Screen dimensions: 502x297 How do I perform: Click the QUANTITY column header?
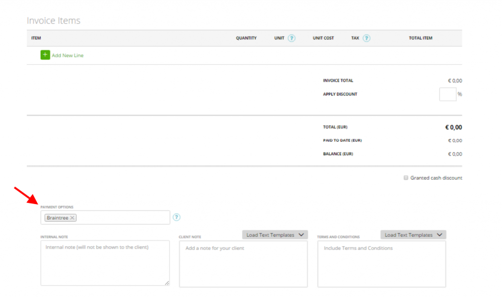point(246,38)
